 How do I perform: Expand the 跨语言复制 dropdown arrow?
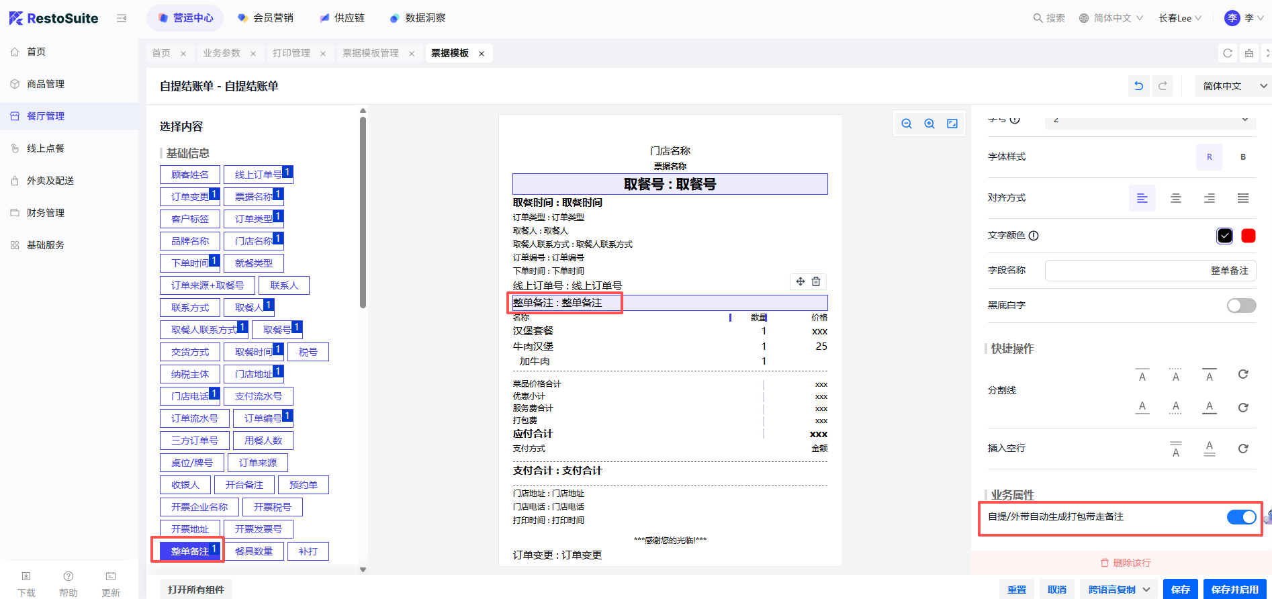coord(1146,590)
